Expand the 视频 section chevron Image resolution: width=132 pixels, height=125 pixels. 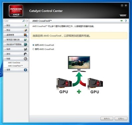coord(5,49)
